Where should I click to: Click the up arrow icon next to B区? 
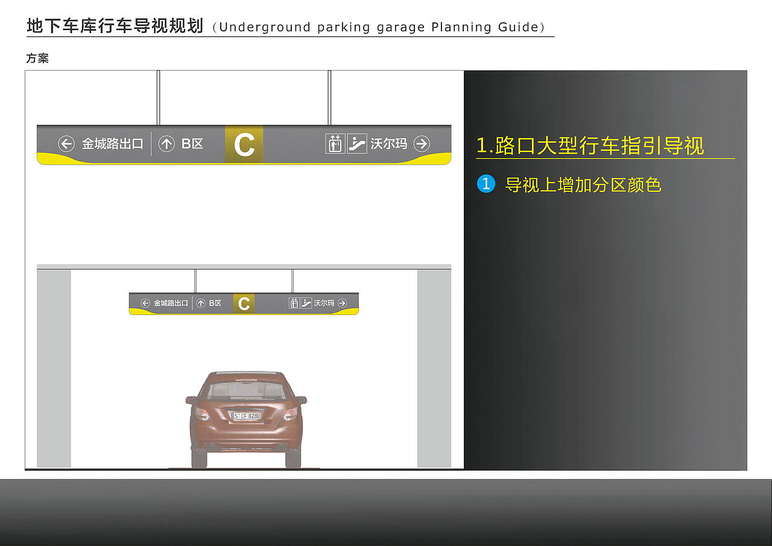167,144
